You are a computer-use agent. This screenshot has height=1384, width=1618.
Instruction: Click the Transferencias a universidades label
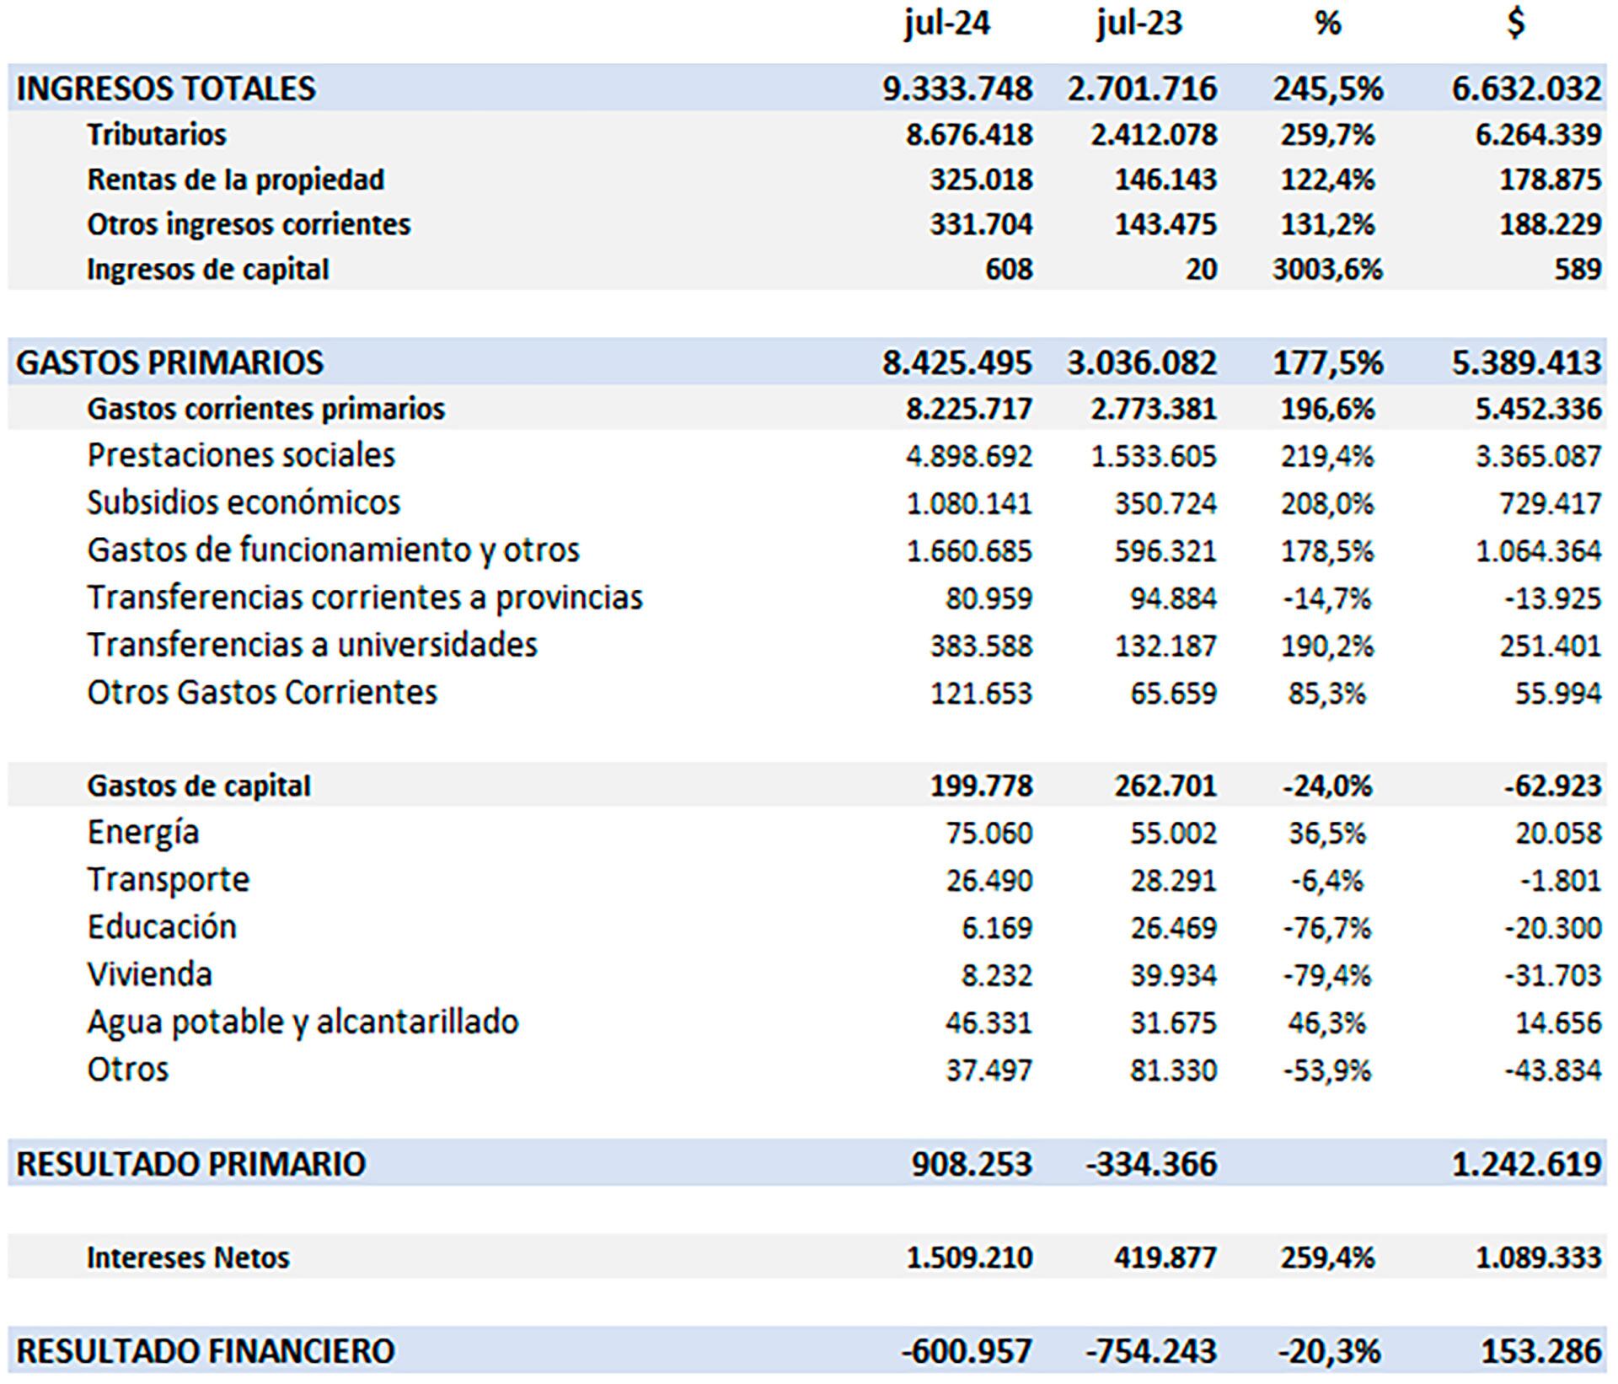312,645
